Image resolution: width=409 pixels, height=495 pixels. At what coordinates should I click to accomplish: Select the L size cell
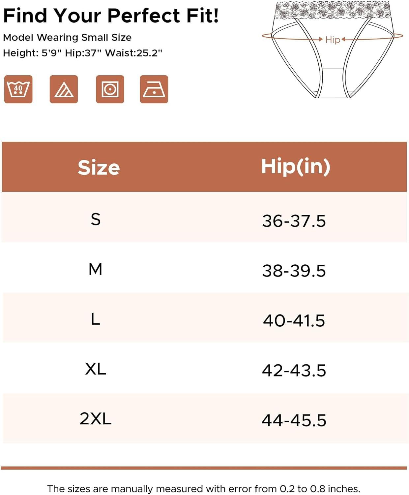96,319
